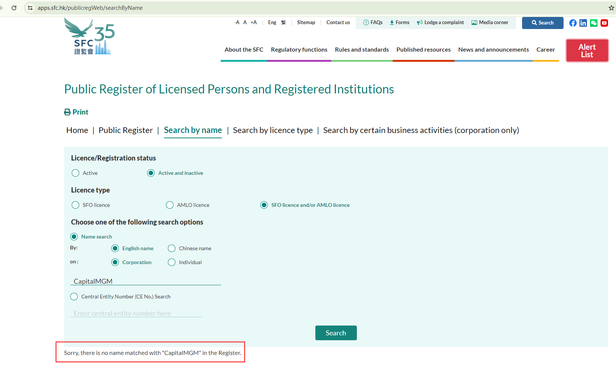Click the SFC 35 logo
This screenshot has width=616, height=370.
pyautogui.click(x=90, y=37)
